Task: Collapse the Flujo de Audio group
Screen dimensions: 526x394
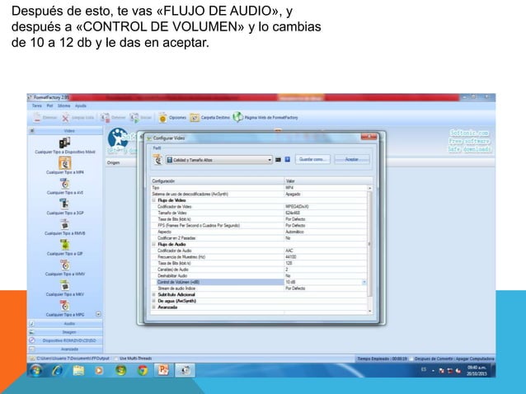Action: click(154, 245)
